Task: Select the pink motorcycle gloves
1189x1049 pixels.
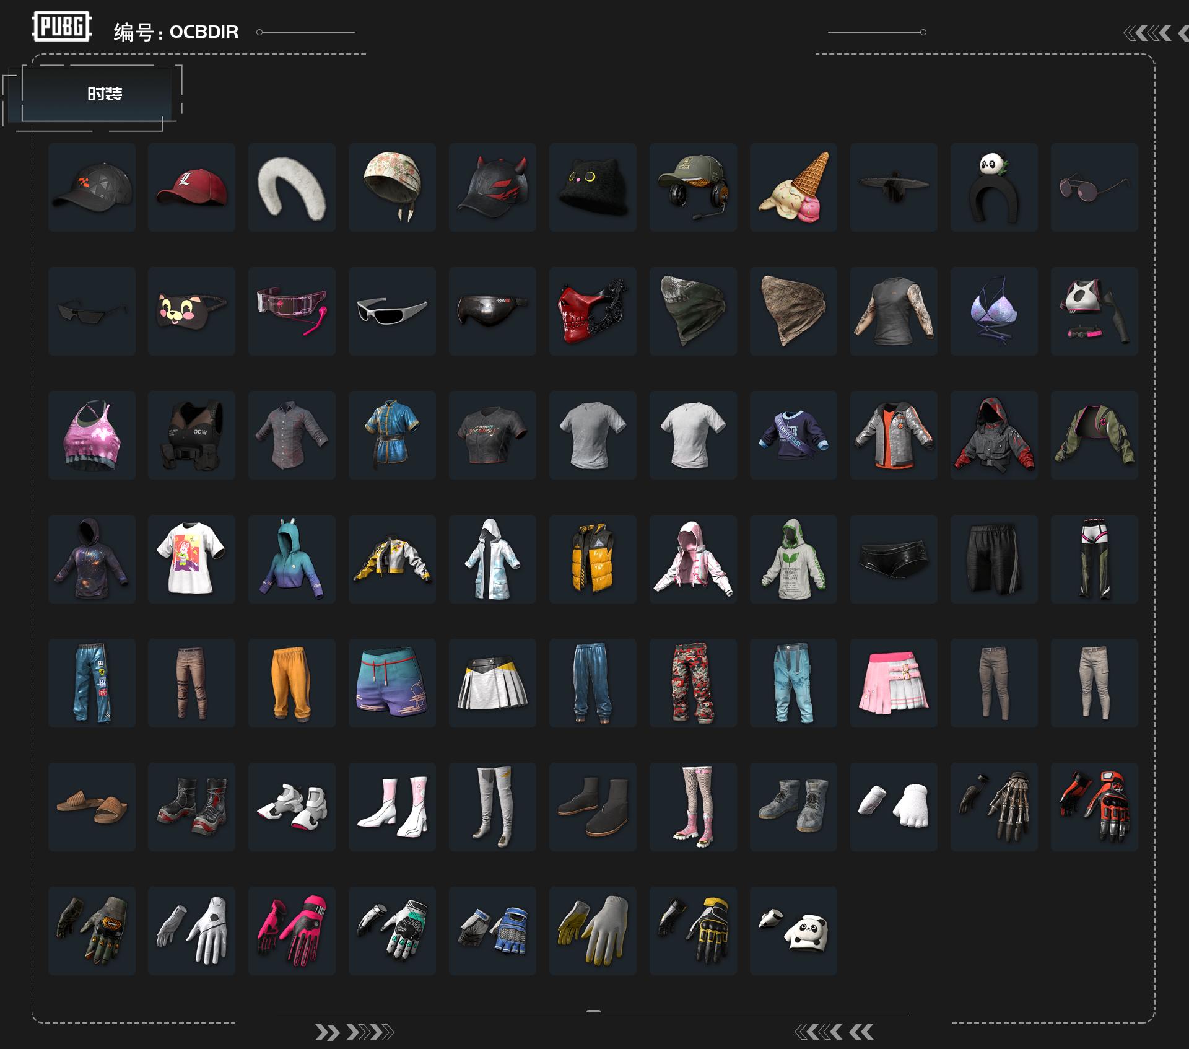Action: [x=292, y=931]
